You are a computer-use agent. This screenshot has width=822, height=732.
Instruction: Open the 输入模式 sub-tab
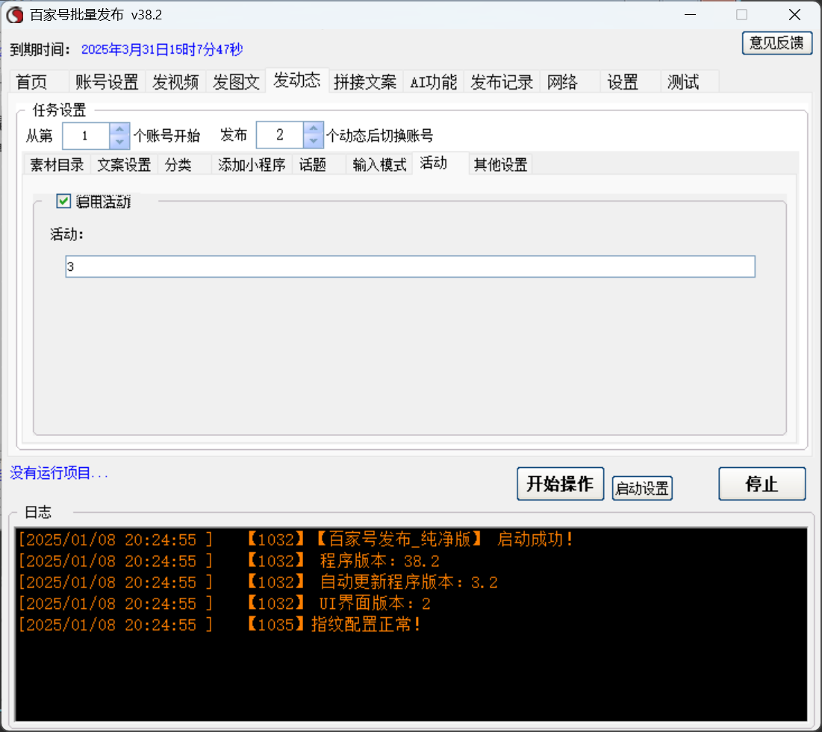point(379,164)
